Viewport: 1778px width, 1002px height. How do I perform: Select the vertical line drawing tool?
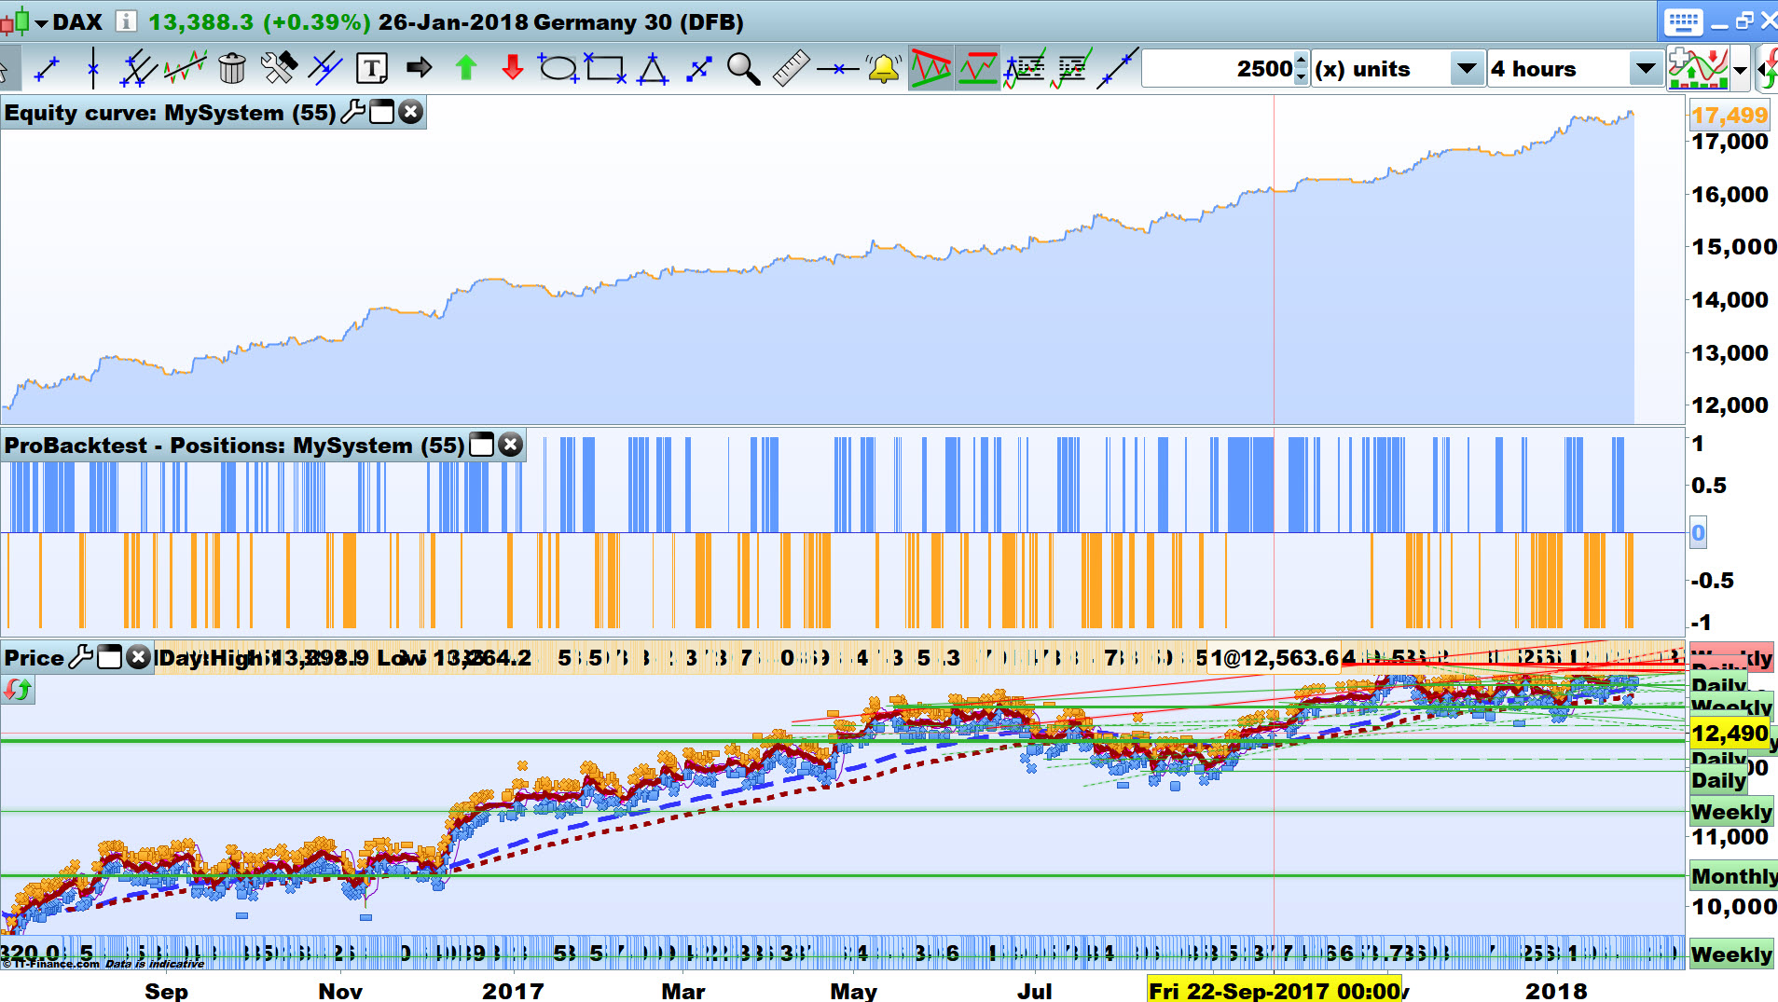pos(92,68)
